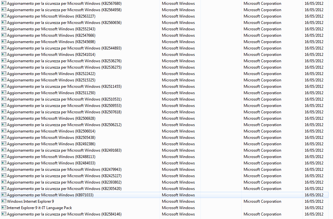Click Microsoft Windows program cell for KB2536276

(178, 61)
